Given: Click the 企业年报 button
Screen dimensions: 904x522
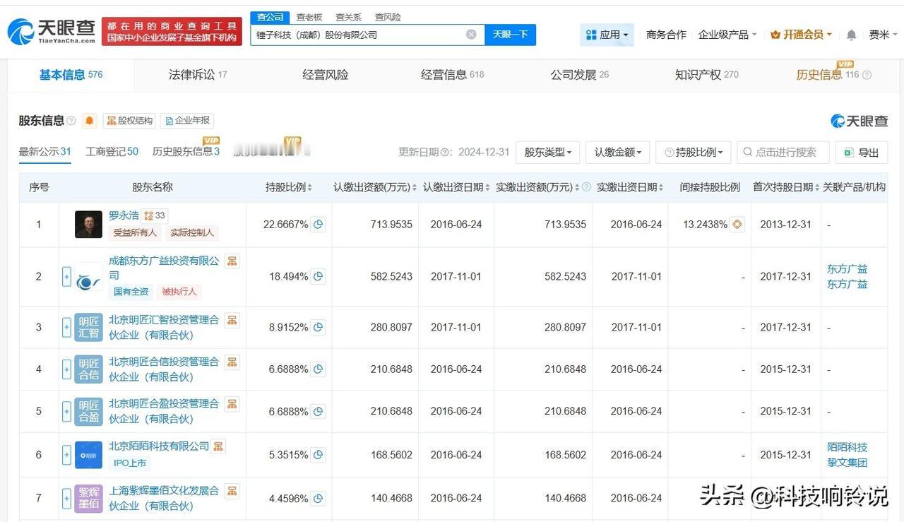Looking at the screenshot, I should (187, 121).
